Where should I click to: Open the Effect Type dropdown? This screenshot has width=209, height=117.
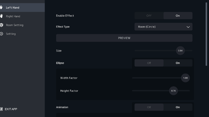coord(163,27)
